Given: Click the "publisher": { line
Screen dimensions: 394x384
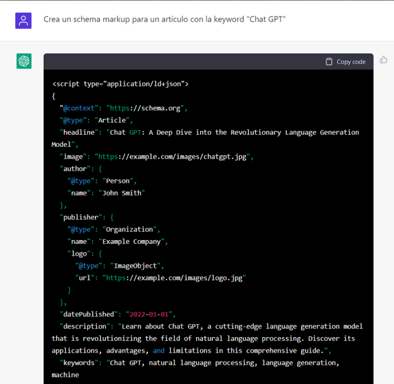Looking at the screenshot, I should (x=86, y=217).
